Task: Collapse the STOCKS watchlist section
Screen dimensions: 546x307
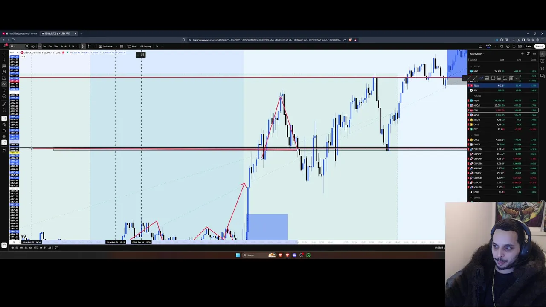Action: click(x=471, y=67)
